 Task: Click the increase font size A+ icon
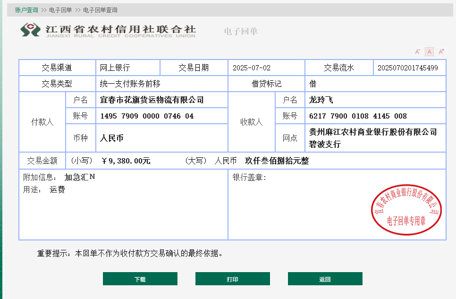441,51
